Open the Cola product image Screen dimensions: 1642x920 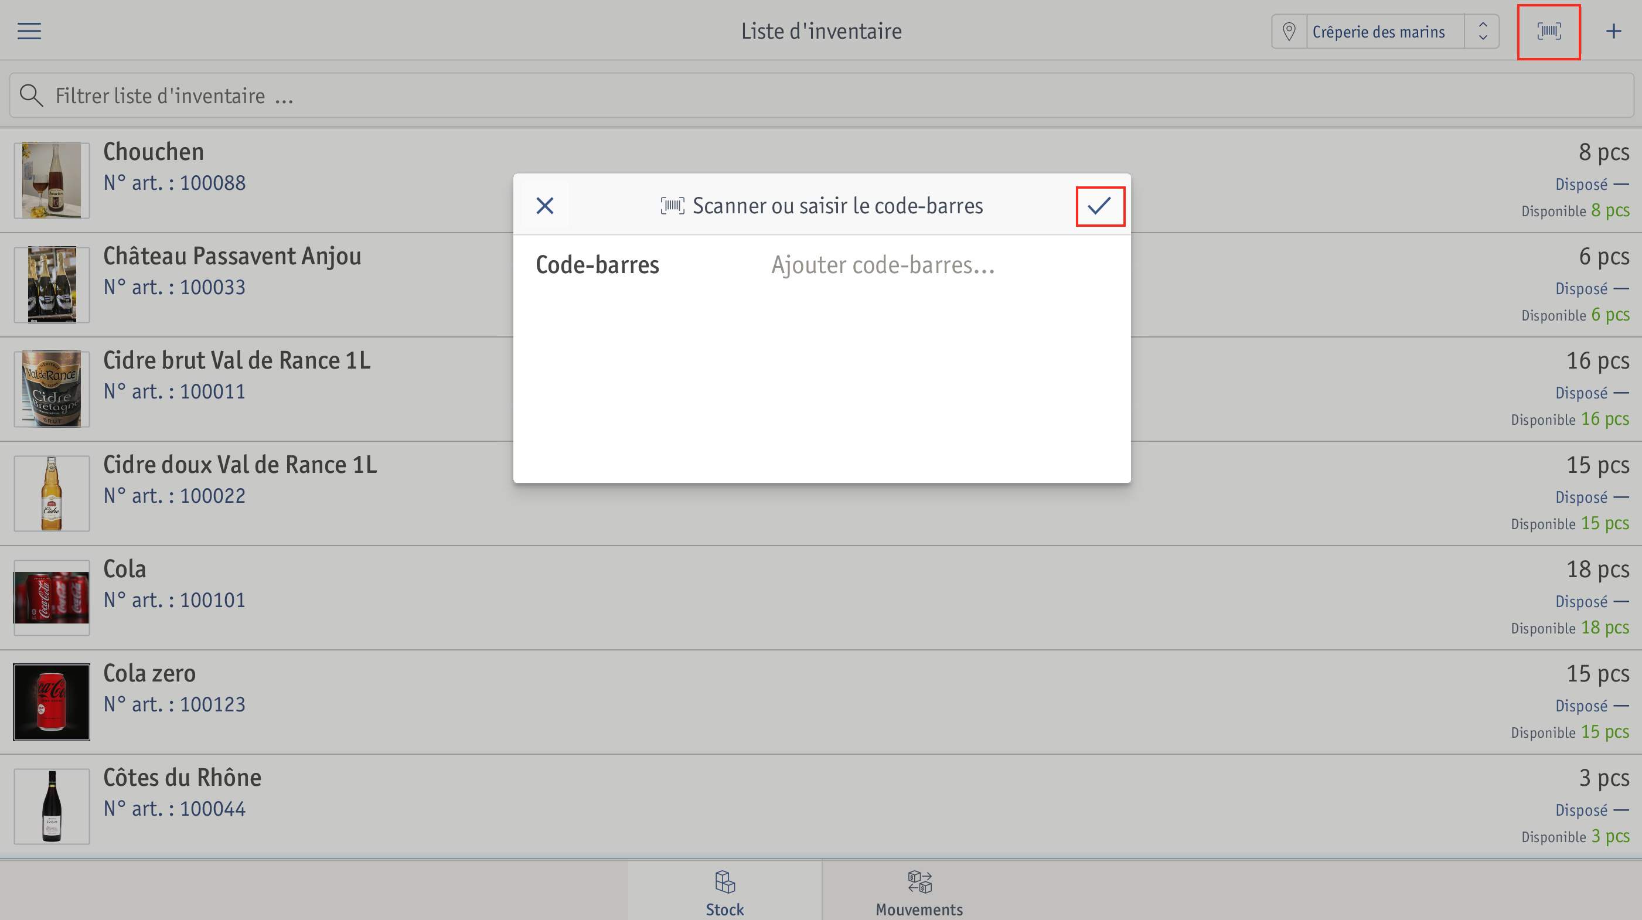pos(52,597)
